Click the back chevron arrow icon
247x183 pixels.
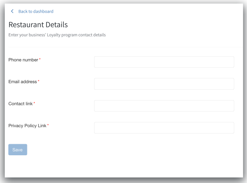coord(12,11)
